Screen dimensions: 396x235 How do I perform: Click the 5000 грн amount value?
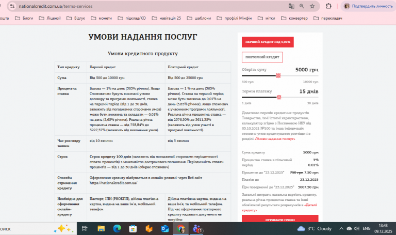(x=307, y=70)
